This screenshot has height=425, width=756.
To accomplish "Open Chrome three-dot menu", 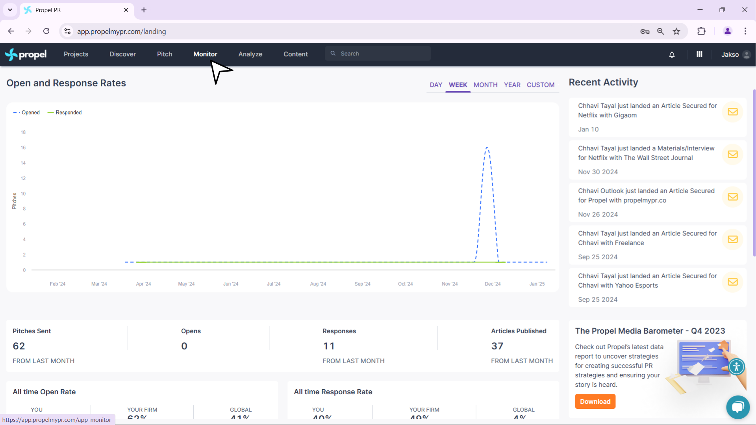I will click(745, 31).
